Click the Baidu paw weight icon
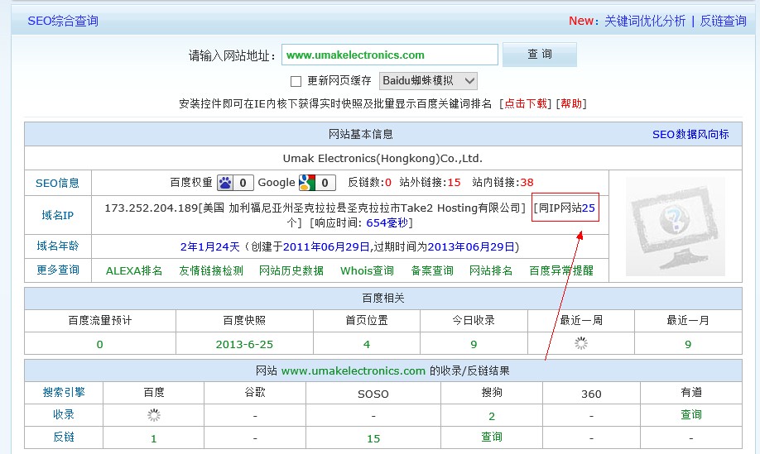Screen dimensions: 760x454 [224, 182]
